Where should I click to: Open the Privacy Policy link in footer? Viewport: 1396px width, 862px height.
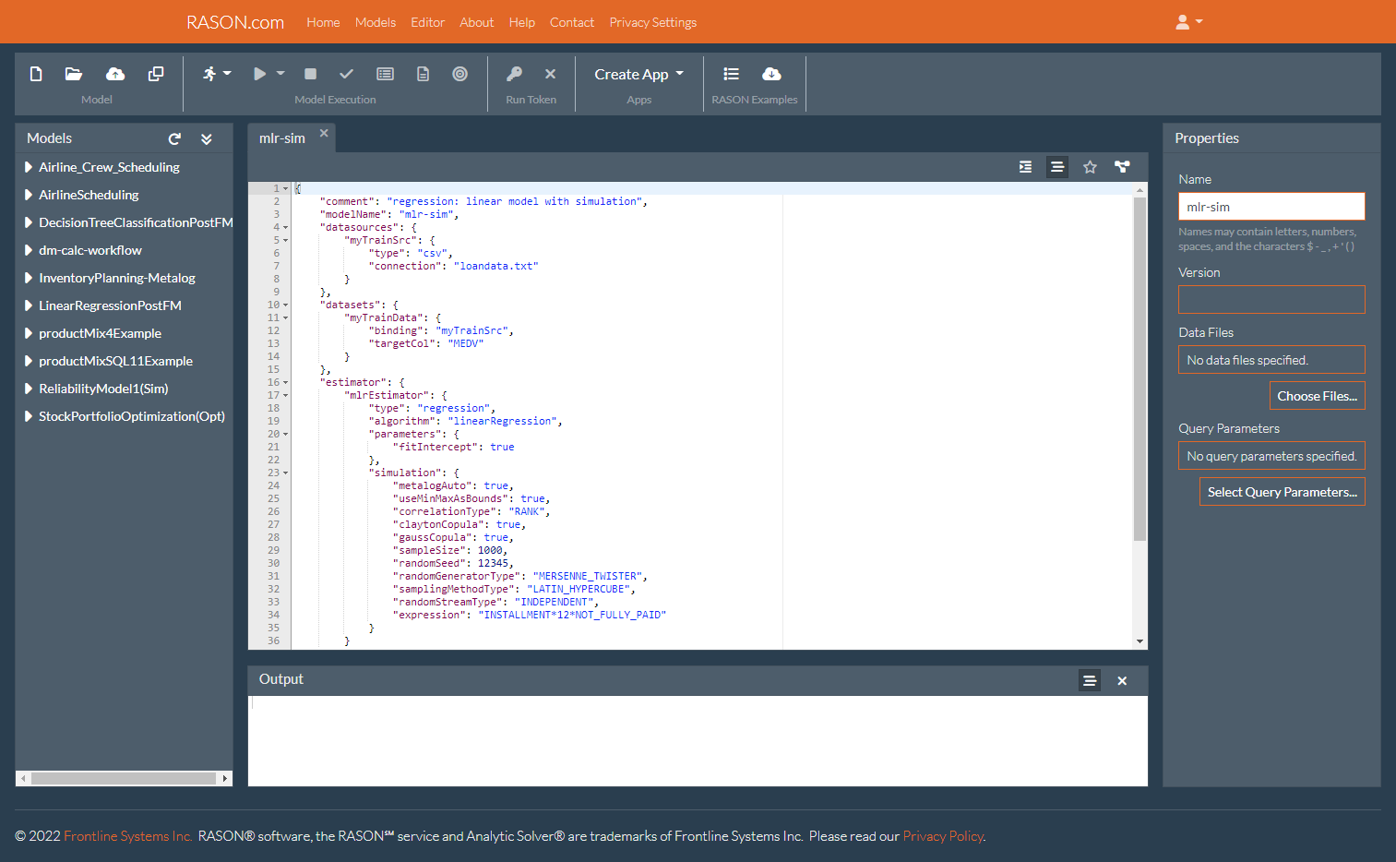coord(942,836)
